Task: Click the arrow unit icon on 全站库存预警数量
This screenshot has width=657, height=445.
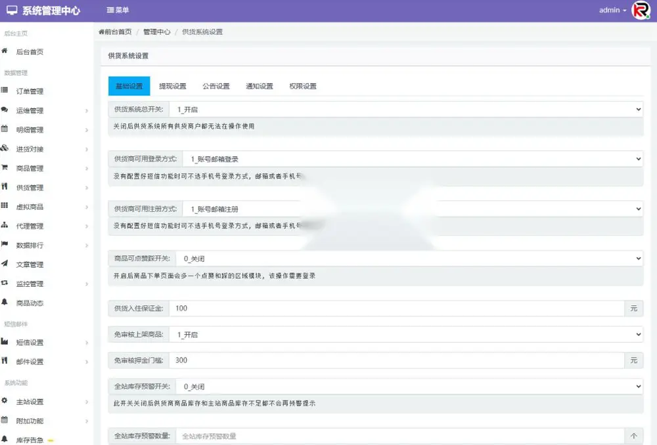Action: click(x=634, y=436)
